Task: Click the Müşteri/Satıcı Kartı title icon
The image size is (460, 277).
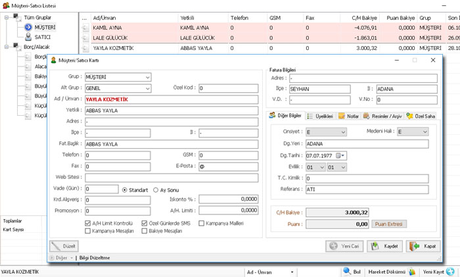Action: pyautogui.click(x=53, y=61)
